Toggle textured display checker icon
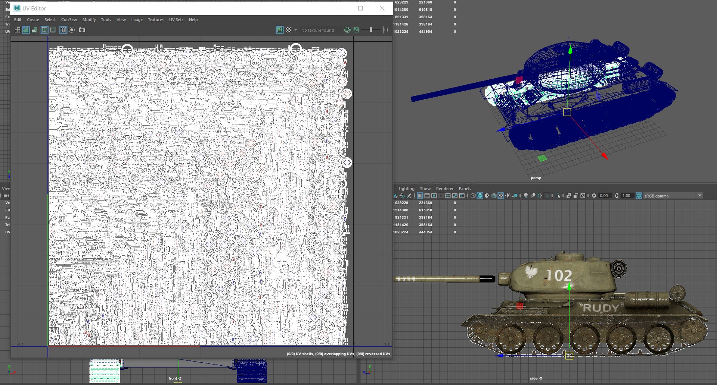Viewport: 717px width, 385px height. pos(501,196)
